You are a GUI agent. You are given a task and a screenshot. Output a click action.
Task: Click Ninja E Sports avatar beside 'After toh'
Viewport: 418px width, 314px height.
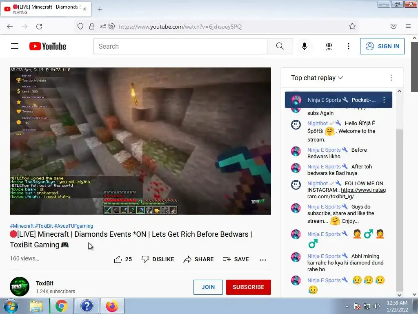point(296,168)
